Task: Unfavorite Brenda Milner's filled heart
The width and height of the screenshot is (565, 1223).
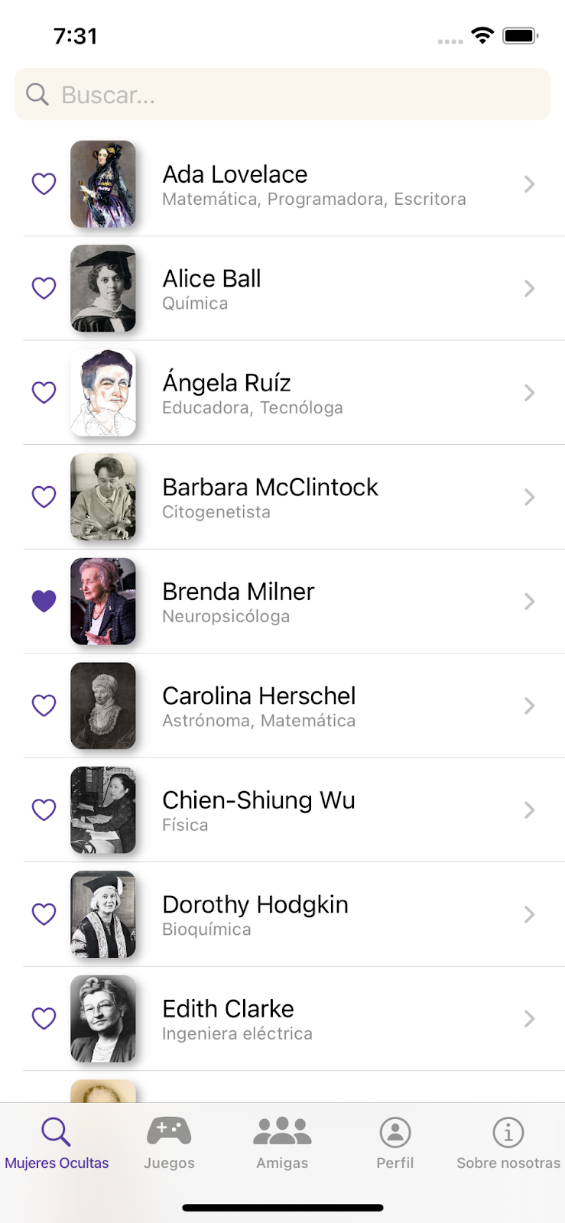Action: coord(44,602)
